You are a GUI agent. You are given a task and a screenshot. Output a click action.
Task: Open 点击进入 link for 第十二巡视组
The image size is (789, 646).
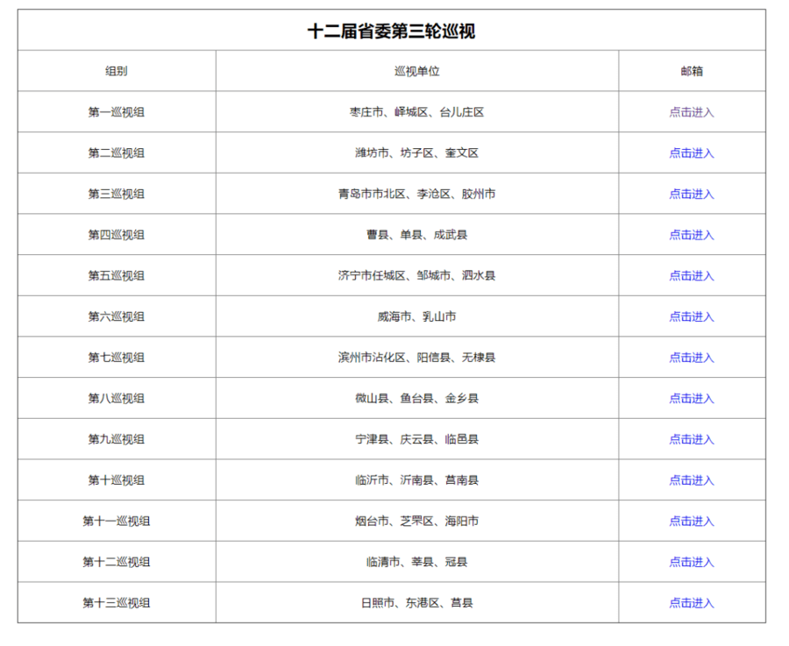[x=692, y=562]
